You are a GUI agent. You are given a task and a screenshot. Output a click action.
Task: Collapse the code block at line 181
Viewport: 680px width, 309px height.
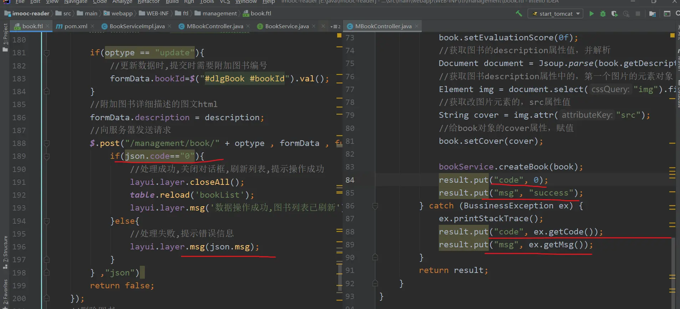coord(46,53)
